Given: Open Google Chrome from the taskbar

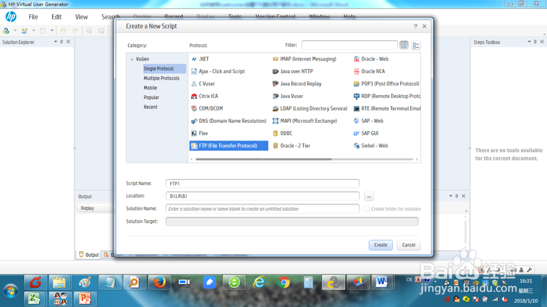Looking at the screenshot, I should coord(284,282).
